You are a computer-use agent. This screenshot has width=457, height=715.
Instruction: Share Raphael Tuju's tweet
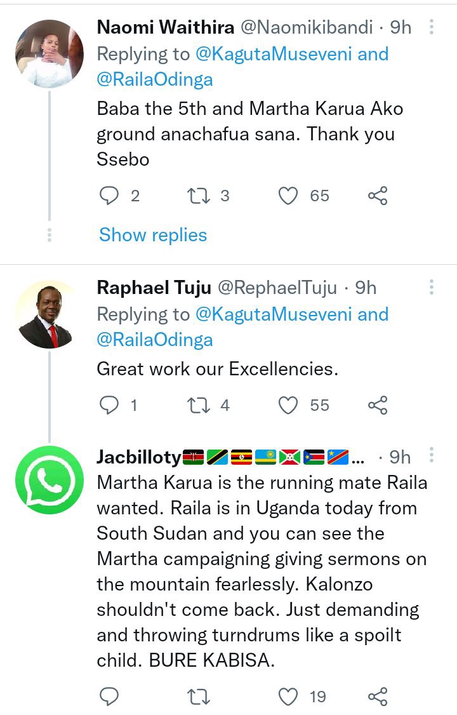[378, 405]
